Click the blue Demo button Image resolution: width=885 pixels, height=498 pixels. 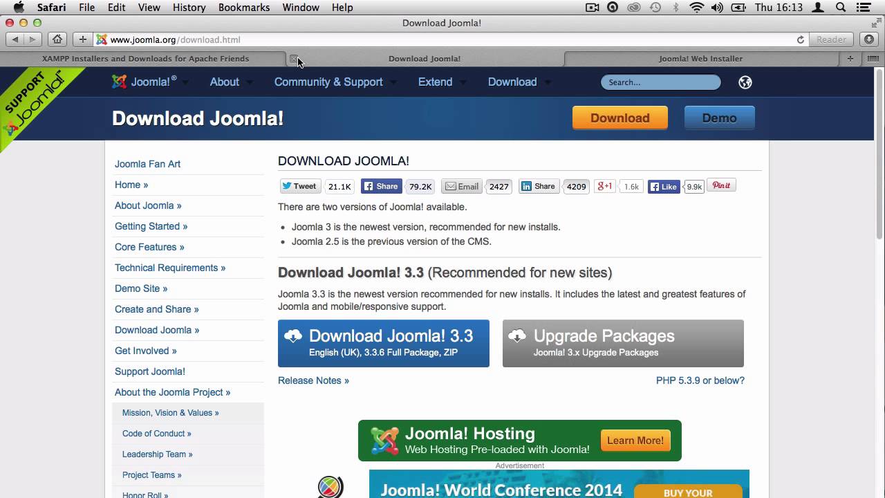pyautogui.click(x=719, y=118)
